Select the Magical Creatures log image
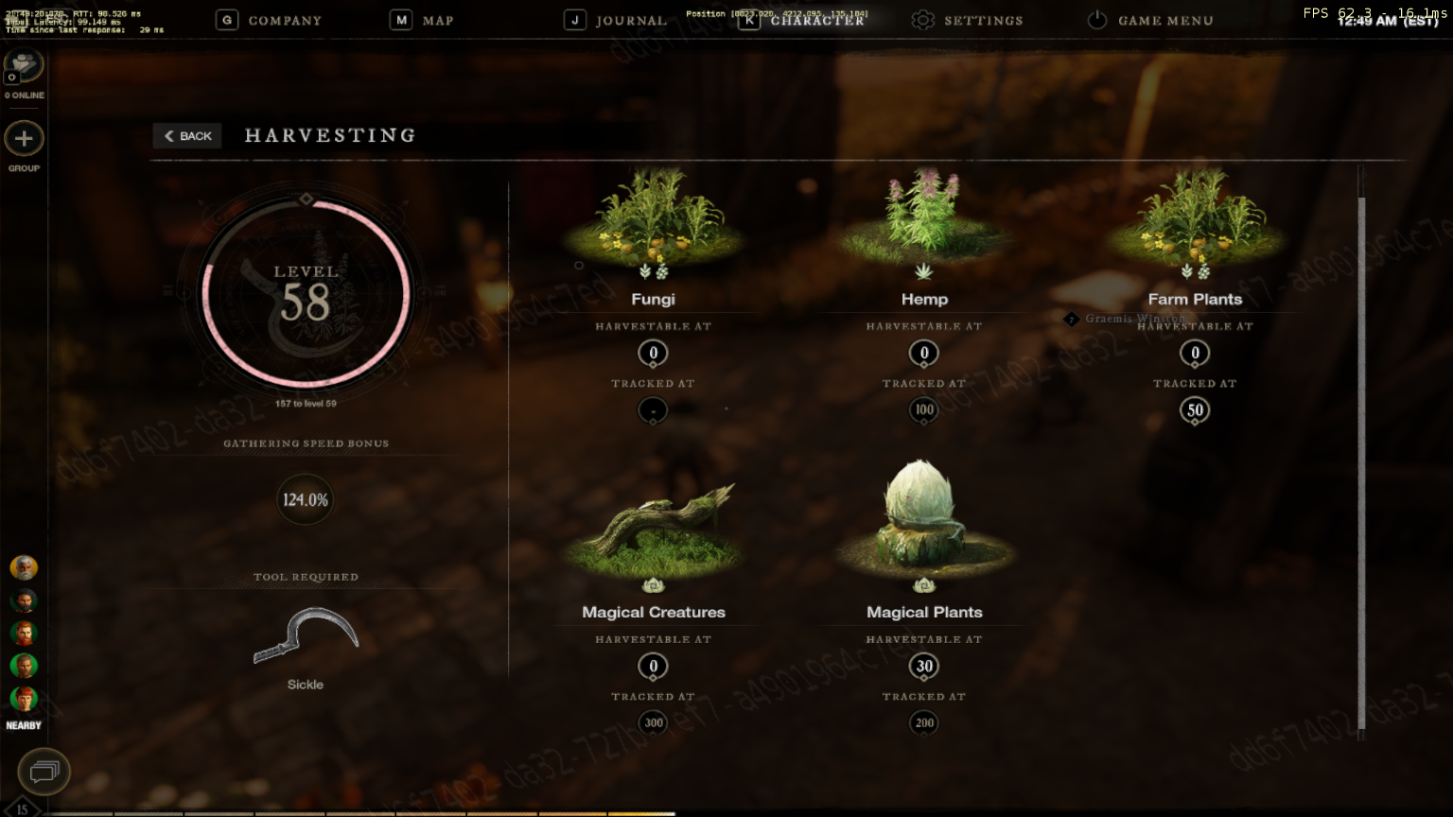Image resolution: width=1453 pixels, height=817 pixels. [654, 531]
